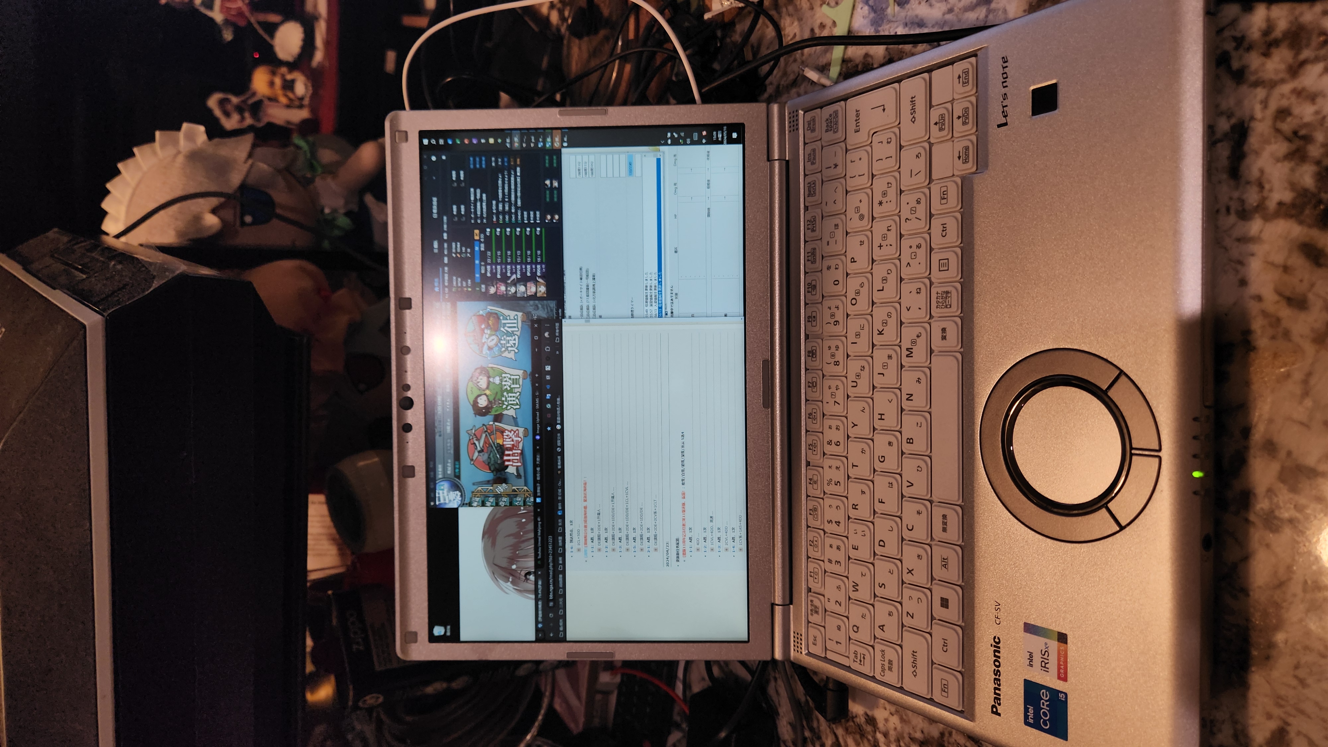
Task: Show hidden system tray icons chevron
Action: coord(662,142)
